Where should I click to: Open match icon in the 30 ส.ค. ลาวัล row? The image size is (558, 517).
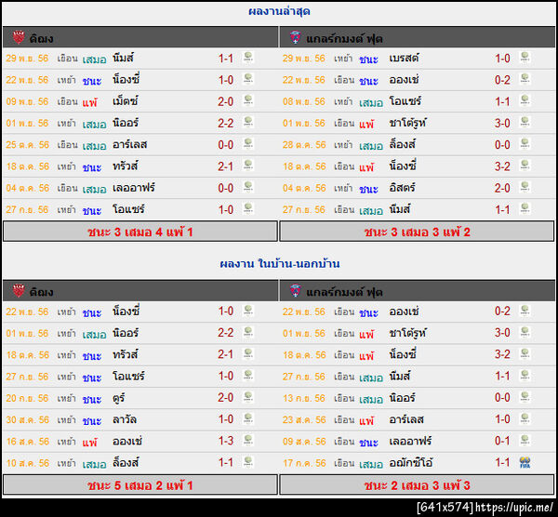247,419
